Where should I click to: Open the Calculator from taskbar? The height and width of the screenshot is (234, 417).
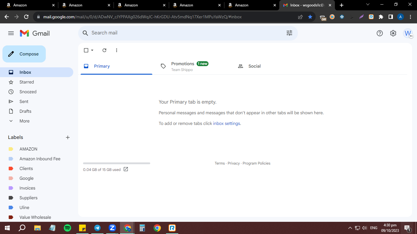point(142,228)
